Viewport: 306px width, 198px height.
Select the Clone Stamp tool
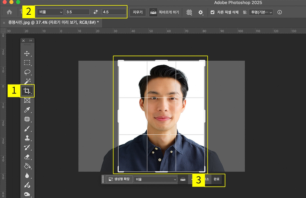27,138
